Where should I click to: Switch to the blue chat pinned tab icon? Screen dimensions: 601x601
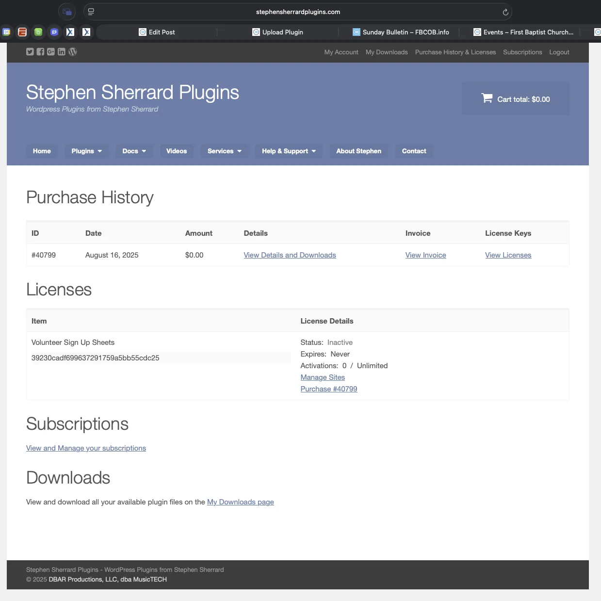(54, 32)
